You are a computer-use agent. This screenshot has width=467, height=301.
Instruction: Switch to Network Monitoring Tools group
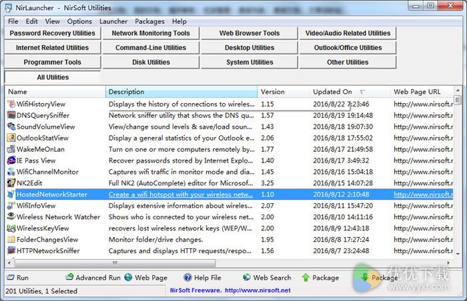pyautogui.click(x=151, y=33)
